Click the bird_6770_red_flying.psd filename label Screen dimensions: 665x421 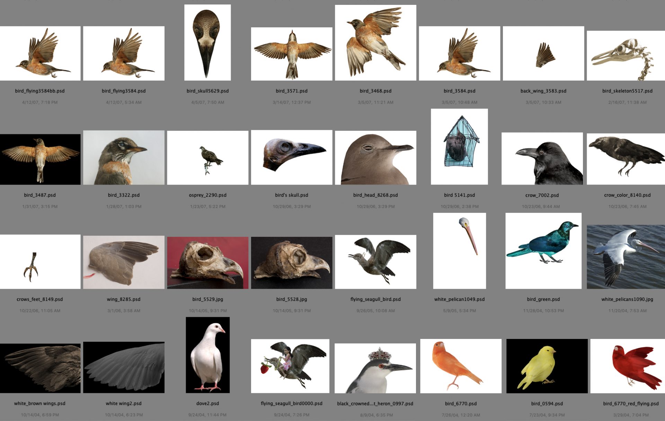(x=630, y=403)
